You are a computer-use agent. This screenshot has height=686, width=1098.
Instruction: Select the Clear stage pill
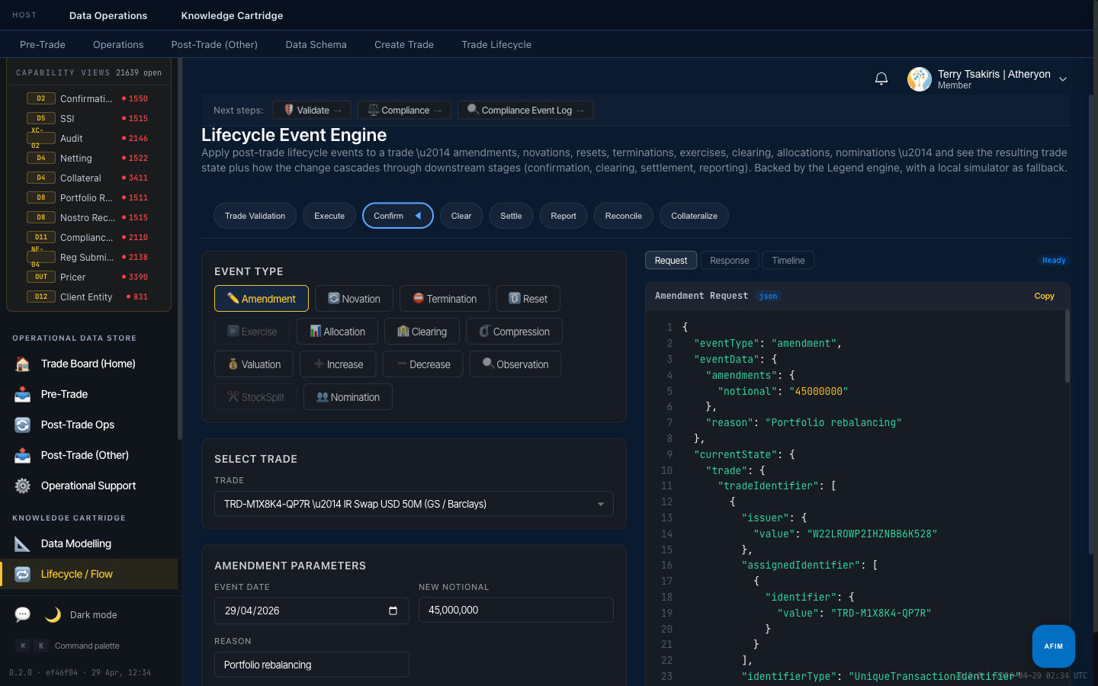tap(461, 216)
